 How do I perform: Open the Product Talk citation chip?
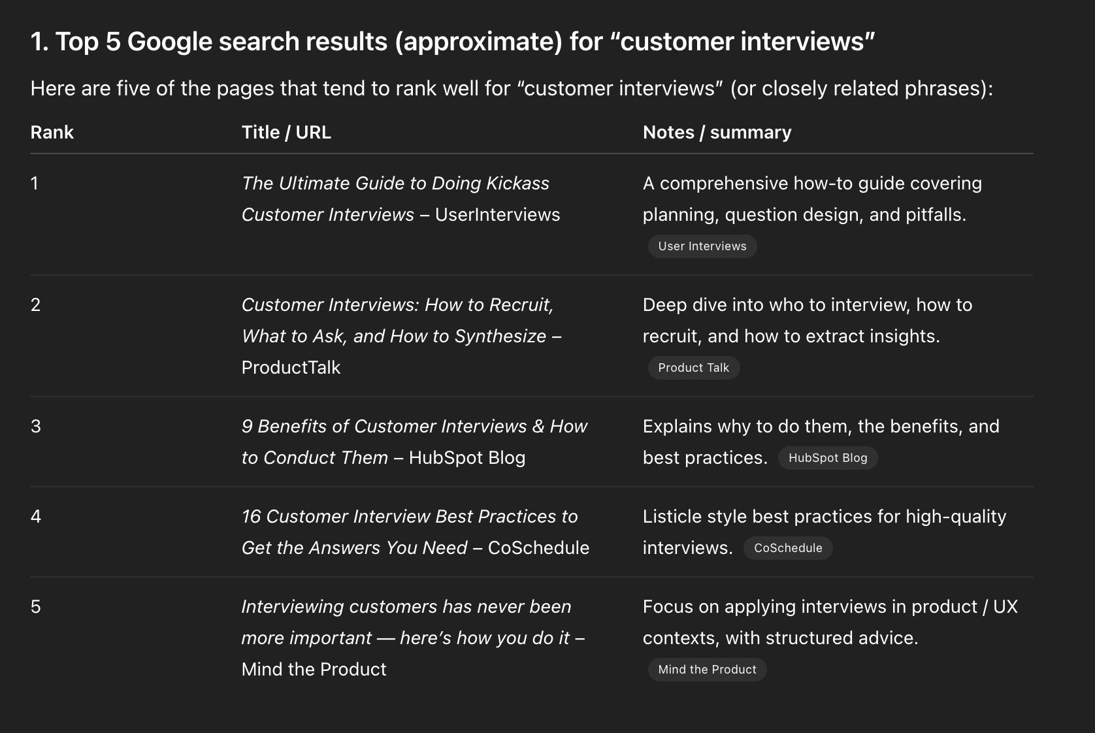[x=693, y=368]
